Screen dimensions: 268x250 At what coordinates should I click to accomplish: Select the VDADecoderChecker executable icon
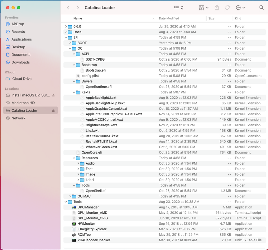(74, 240)
